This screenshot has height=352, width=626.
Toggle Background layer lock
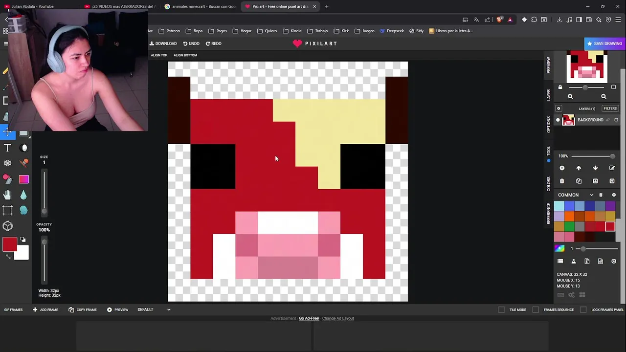[x=608, y=120]
